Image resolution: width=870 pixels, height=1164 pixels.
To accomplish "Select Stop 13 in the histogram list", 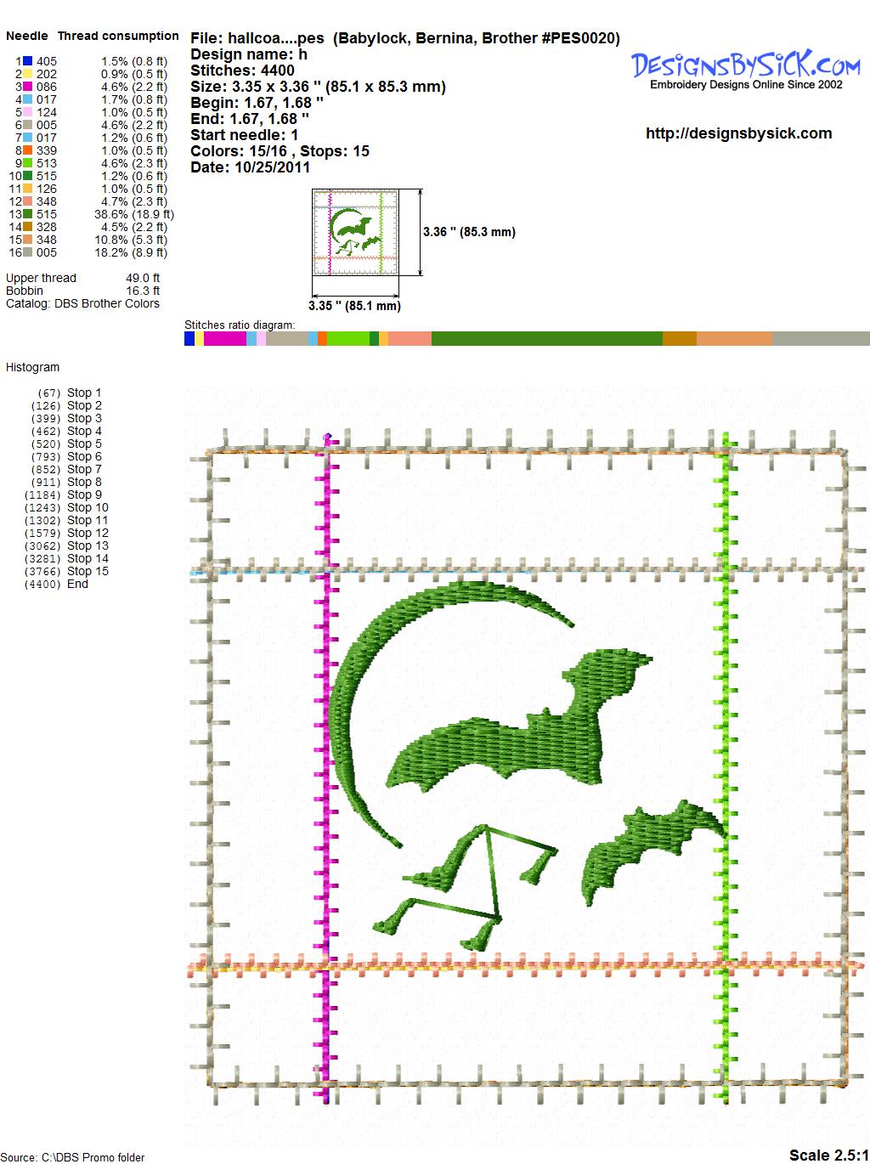I will coord(88,545).
